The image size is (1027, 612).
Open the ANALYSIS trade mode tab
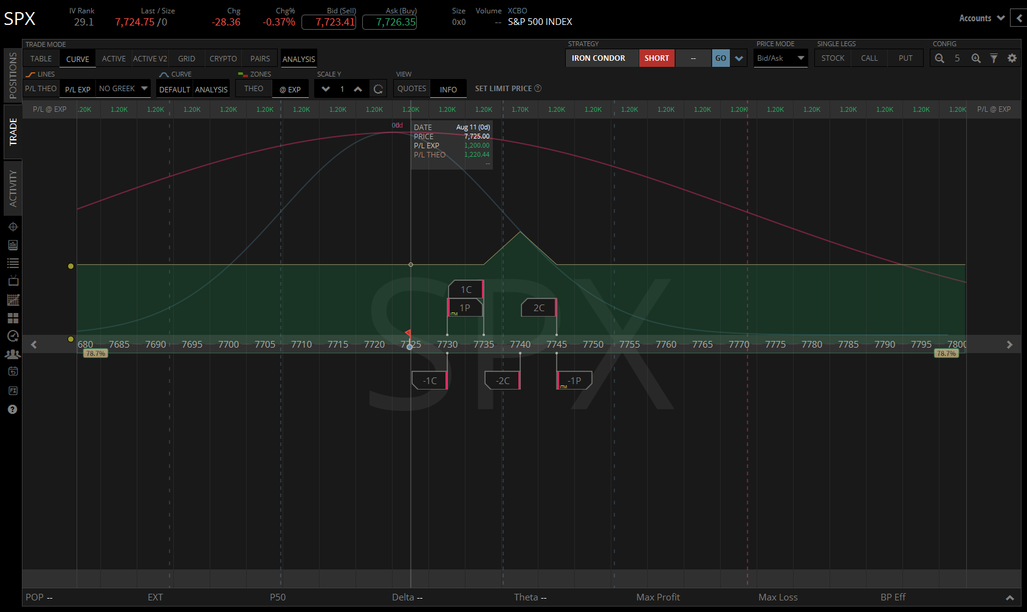299,59
